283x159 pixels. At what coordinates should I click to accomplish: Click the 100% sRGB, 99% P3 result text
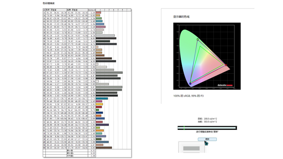pyautogui.click(x=188, y=96)
